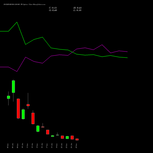153x153 pixels.
Task: Click the 24 Jun date axis label
Action: point(72,146)
